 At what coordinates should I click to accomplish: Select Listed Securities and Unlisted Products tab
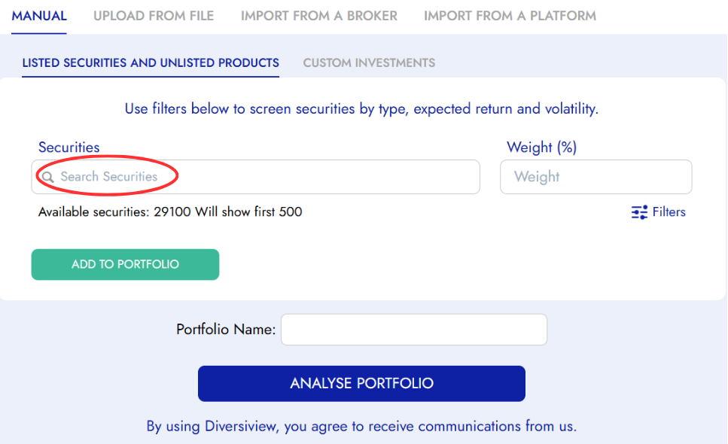point(151,63)
